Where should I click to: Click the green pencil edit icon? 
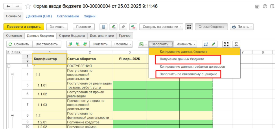pyautogui.click(x=213, y=44)
